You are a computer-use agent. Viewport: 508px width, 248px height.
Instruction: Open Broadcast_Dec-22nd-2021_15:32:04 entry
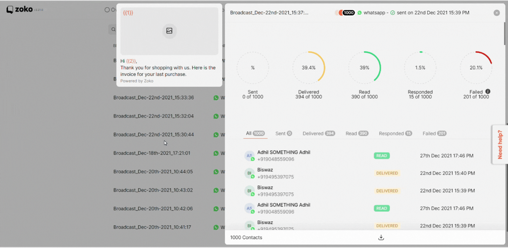click(154, 116)
